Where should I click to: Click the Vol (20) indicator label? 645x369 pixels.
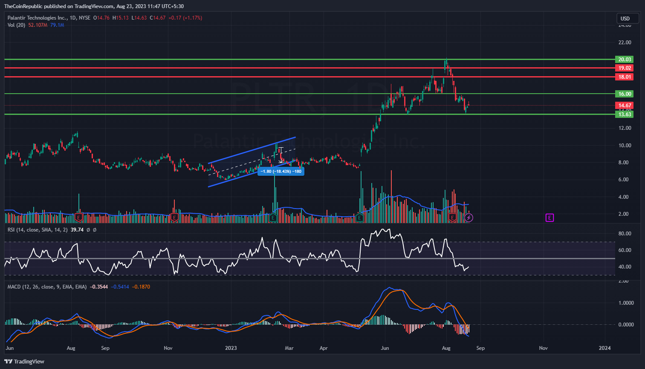pos(16,25)
